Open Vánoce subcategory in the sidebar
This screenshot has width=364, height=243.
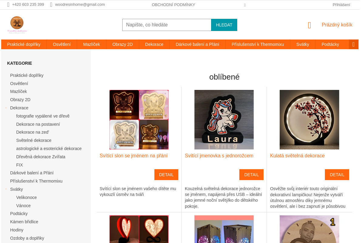23,206
